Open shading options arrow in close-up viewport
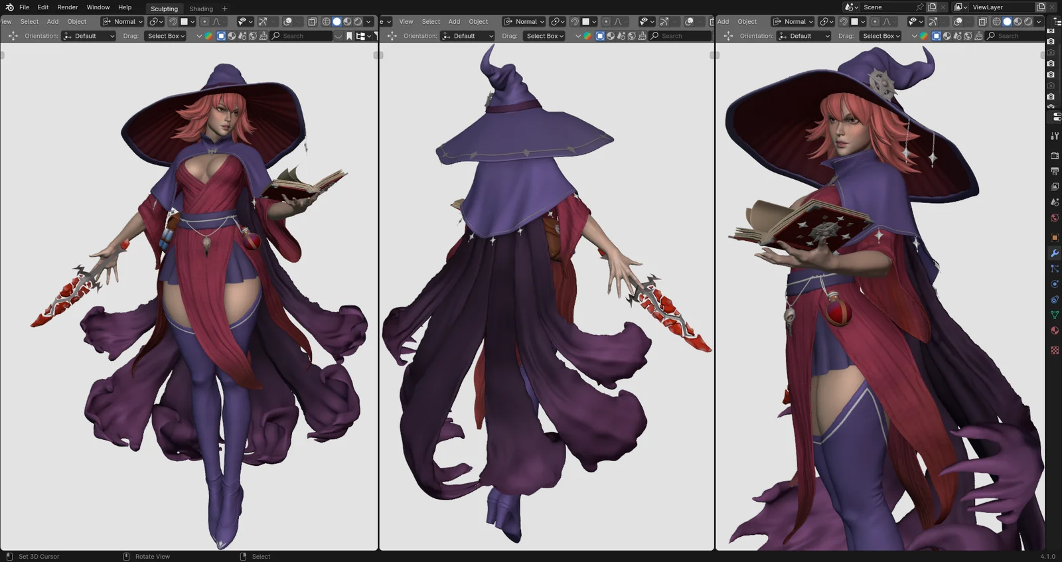1062x562 pixels. (x=1039, y=21)
